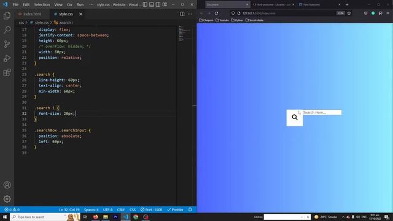
Task: Click Port : 5500 Live Server status
Action: click(151, 210)
